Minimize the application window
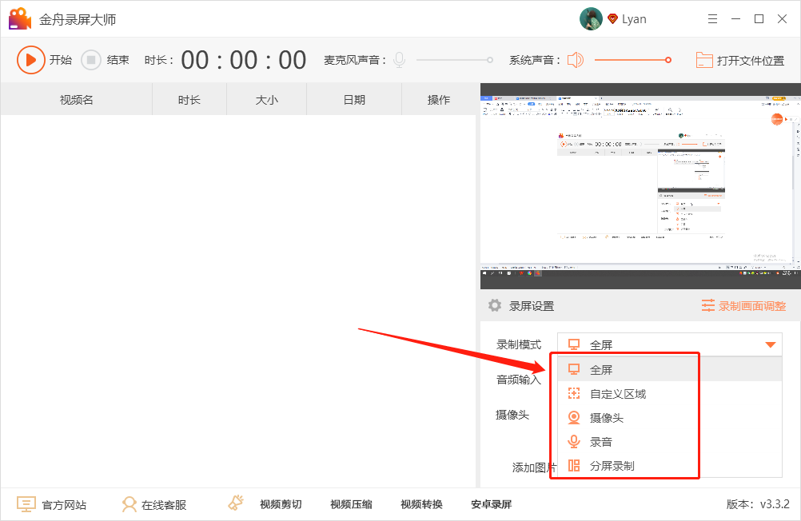The height and width of the screenshot is (521, 801). pos(735,19)
